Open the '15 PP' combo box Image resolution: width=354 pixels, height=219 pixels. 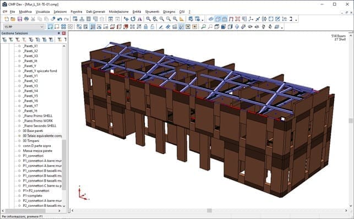(24, 27)
